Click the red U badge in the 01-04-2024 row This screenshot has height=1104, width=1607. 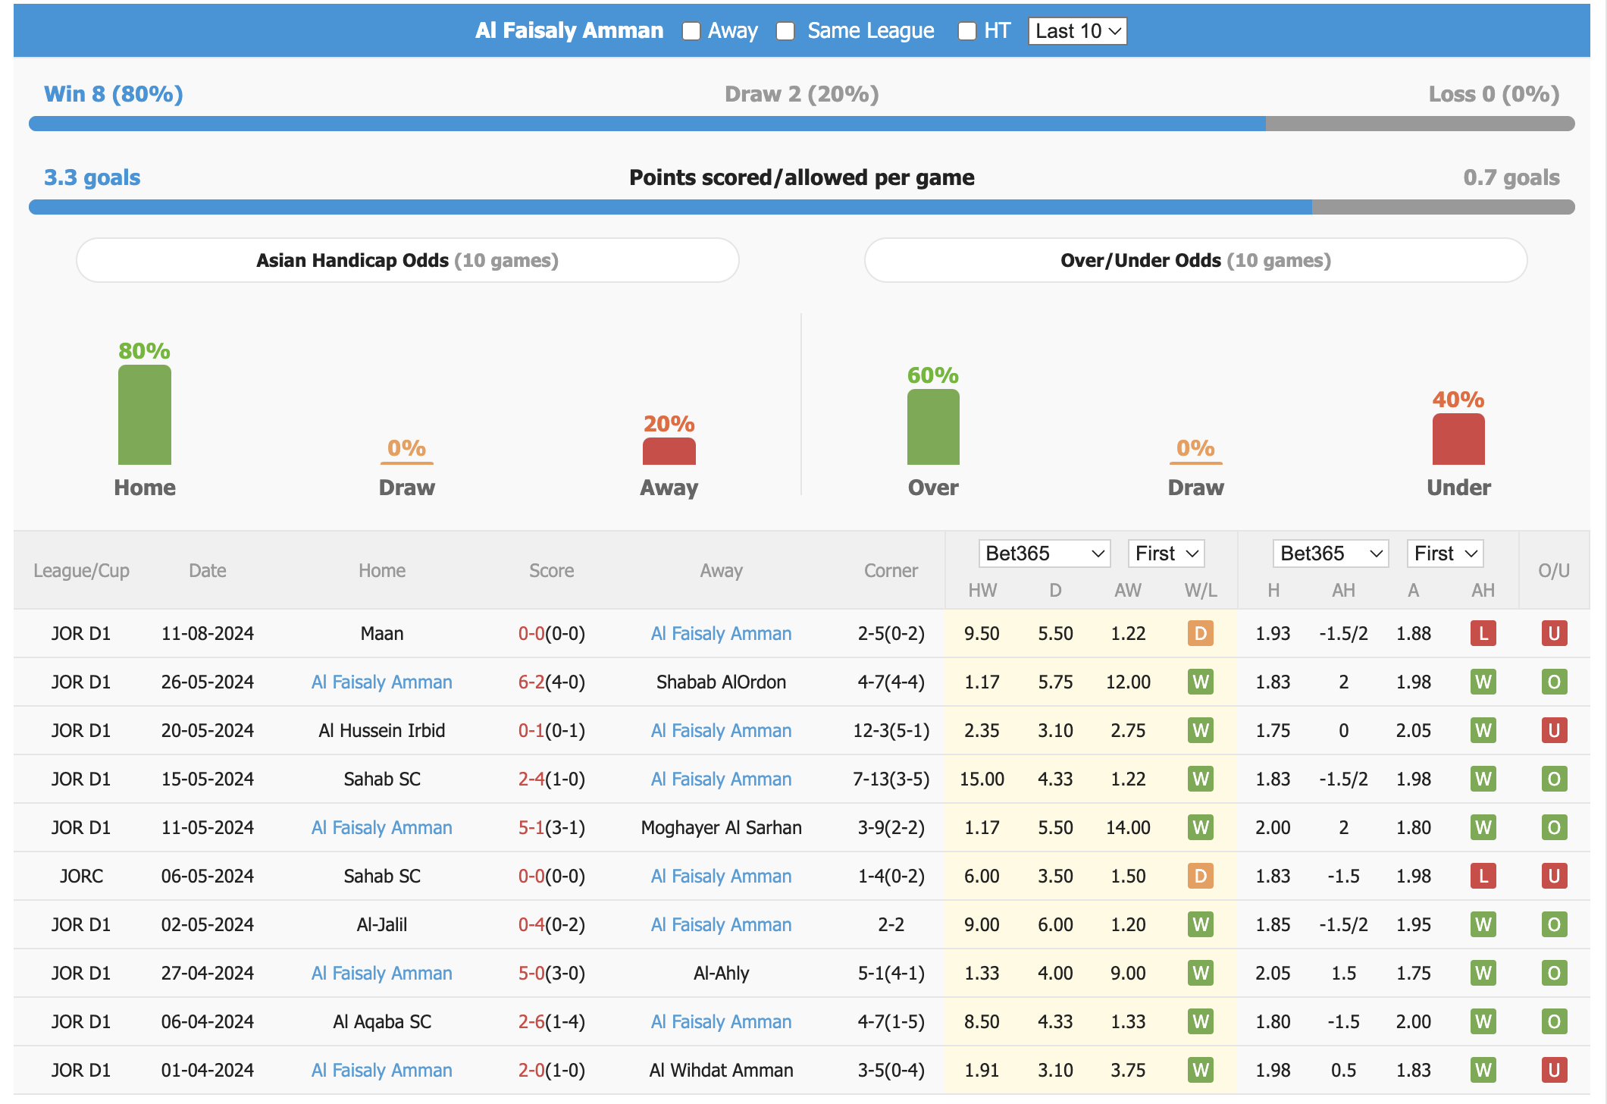[1554, 1070]
